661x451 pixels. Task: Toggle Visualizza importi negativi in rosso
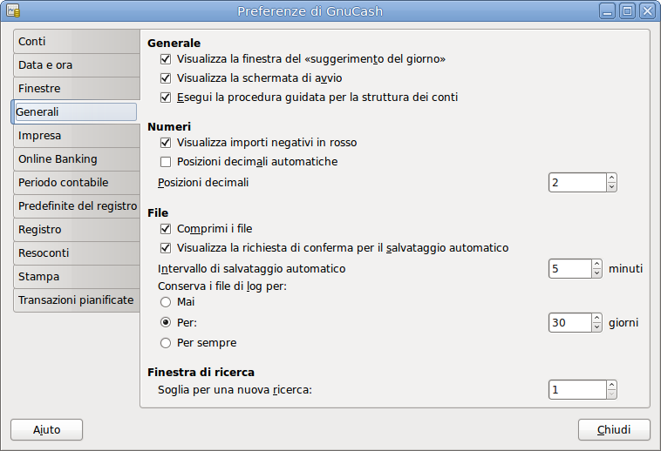click(x=166, y=143)
